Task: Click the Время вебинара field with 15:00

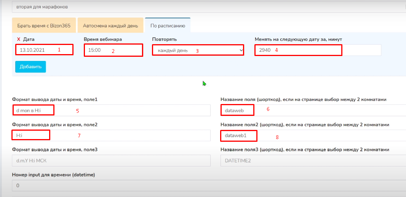Action: 113,50
